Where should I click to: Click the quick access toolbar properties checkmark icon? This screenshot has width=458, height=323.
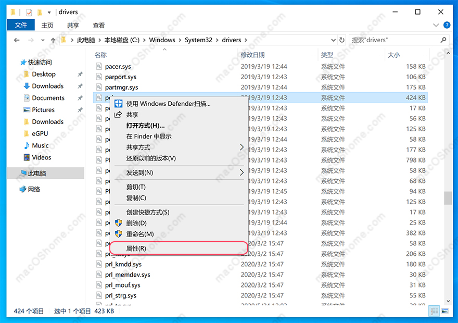pos(29,12)
